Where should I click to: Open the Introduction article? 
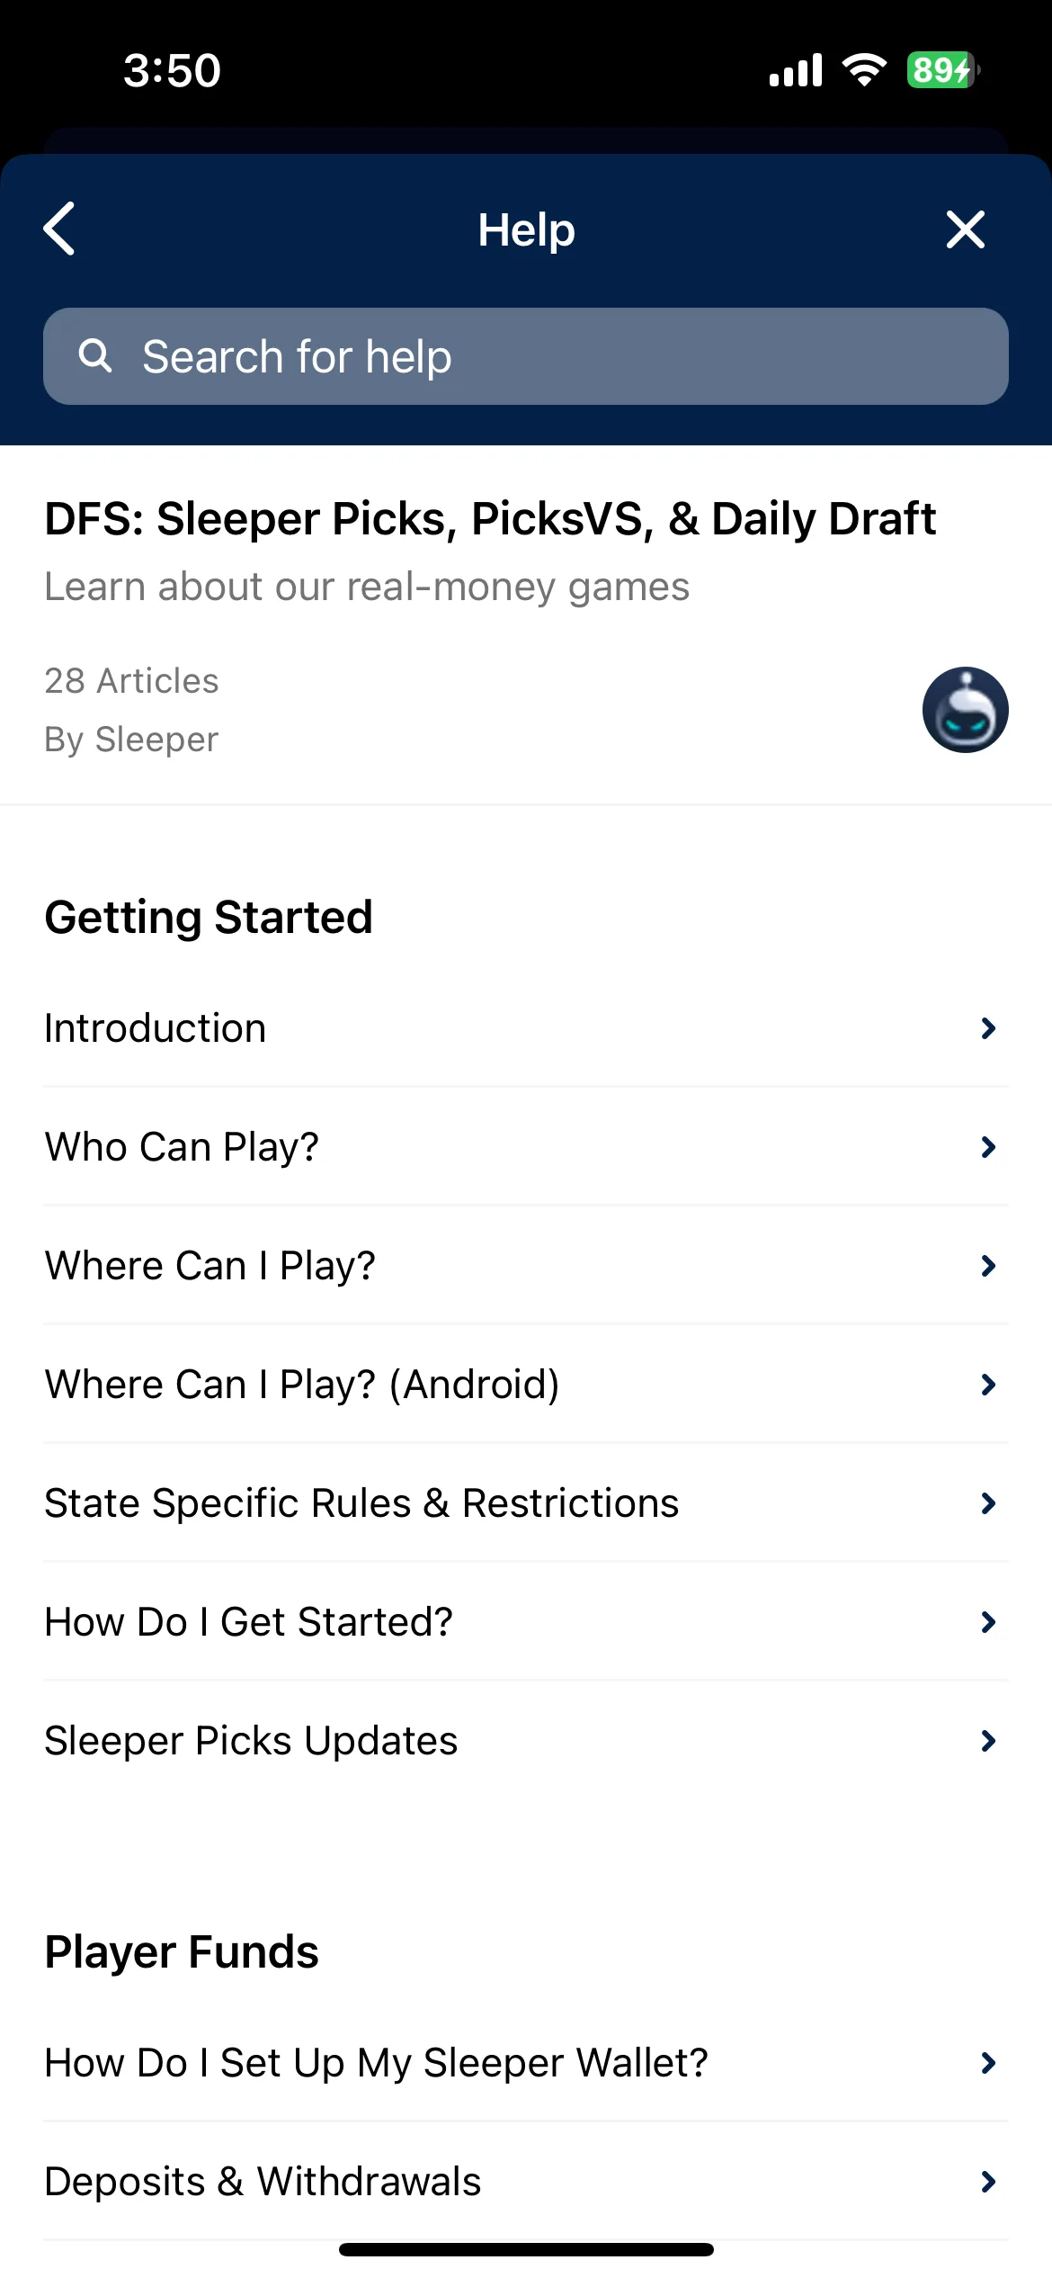coord(526,1028)
